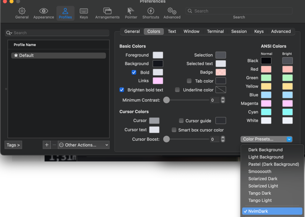This screenshot has width=305, height=217.
Task: Switch to the profile Keys tab
Action: [x=259, y=32]
